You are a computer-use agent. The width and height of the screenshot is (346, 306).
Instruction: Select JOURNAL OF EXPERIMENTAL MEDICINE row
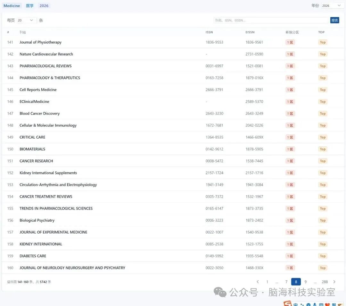click(173, 232)
